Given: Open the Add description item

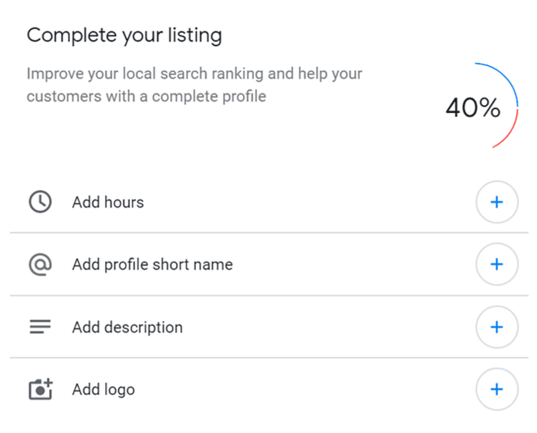Looking at the screenshot, I should [496, 327].
